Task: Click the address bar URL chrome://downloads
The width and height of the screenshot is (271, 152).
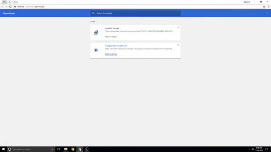Action: click(35, 7)
